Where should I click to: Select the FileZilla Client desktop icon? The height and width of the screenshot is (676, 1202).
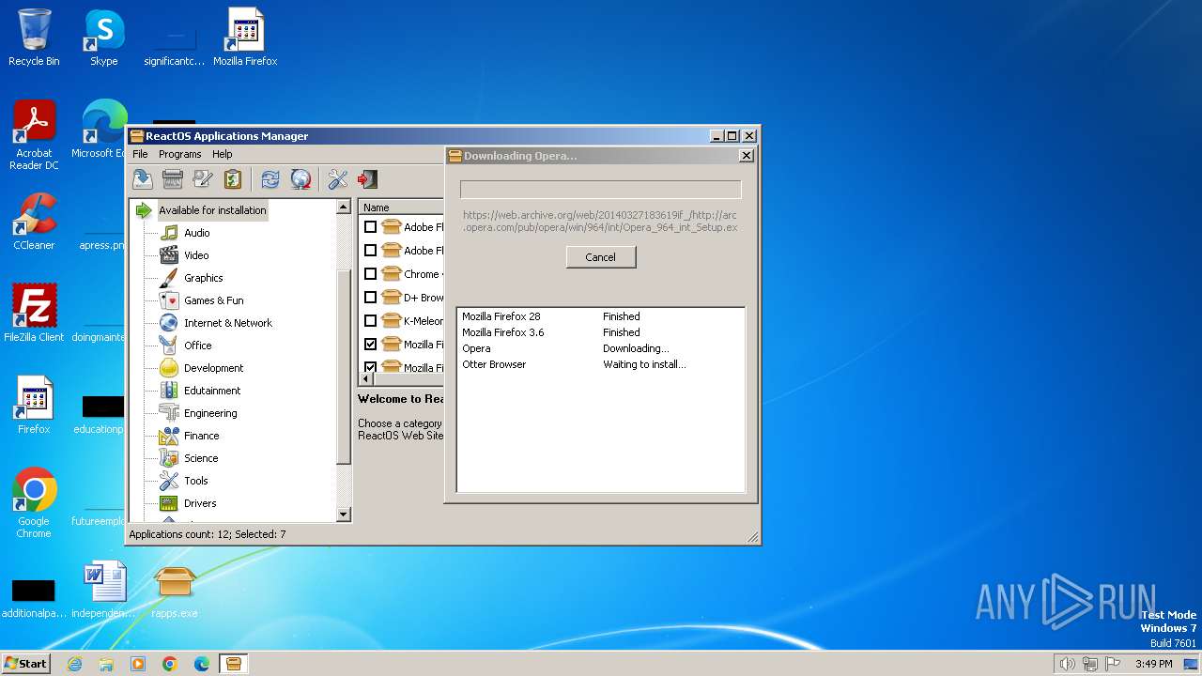(x=34, y=314)
